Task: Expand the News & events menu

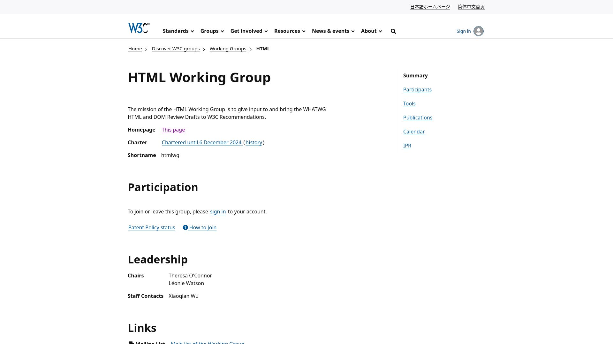Action: coord(333,31)
